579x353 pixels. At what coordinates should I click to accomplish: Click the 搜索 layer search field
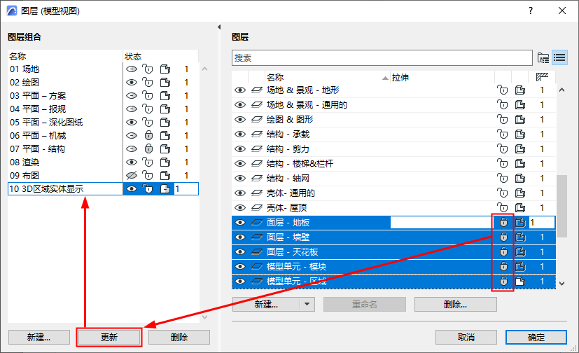click(x=382, y=58)
